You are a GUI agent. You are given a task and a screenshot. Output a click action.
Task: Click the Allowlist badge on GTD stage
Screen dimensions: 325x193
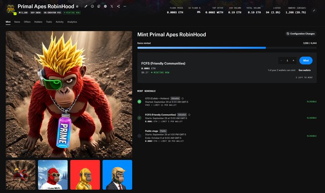click(175, 98)
